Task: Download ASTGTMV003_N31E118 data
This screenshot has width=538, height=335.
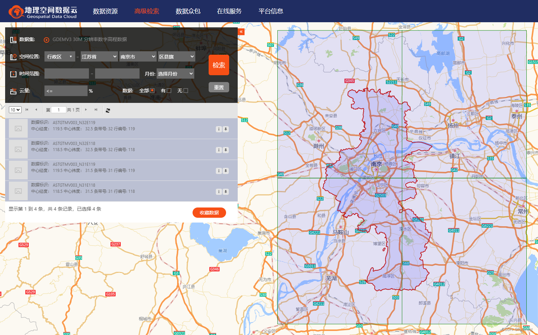Action: pos(226,192)
